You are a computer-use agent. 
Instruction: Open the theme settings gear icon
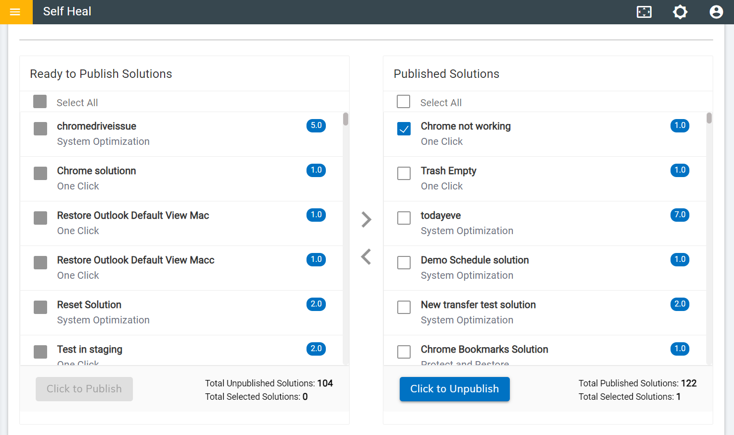tap(680, 12)
